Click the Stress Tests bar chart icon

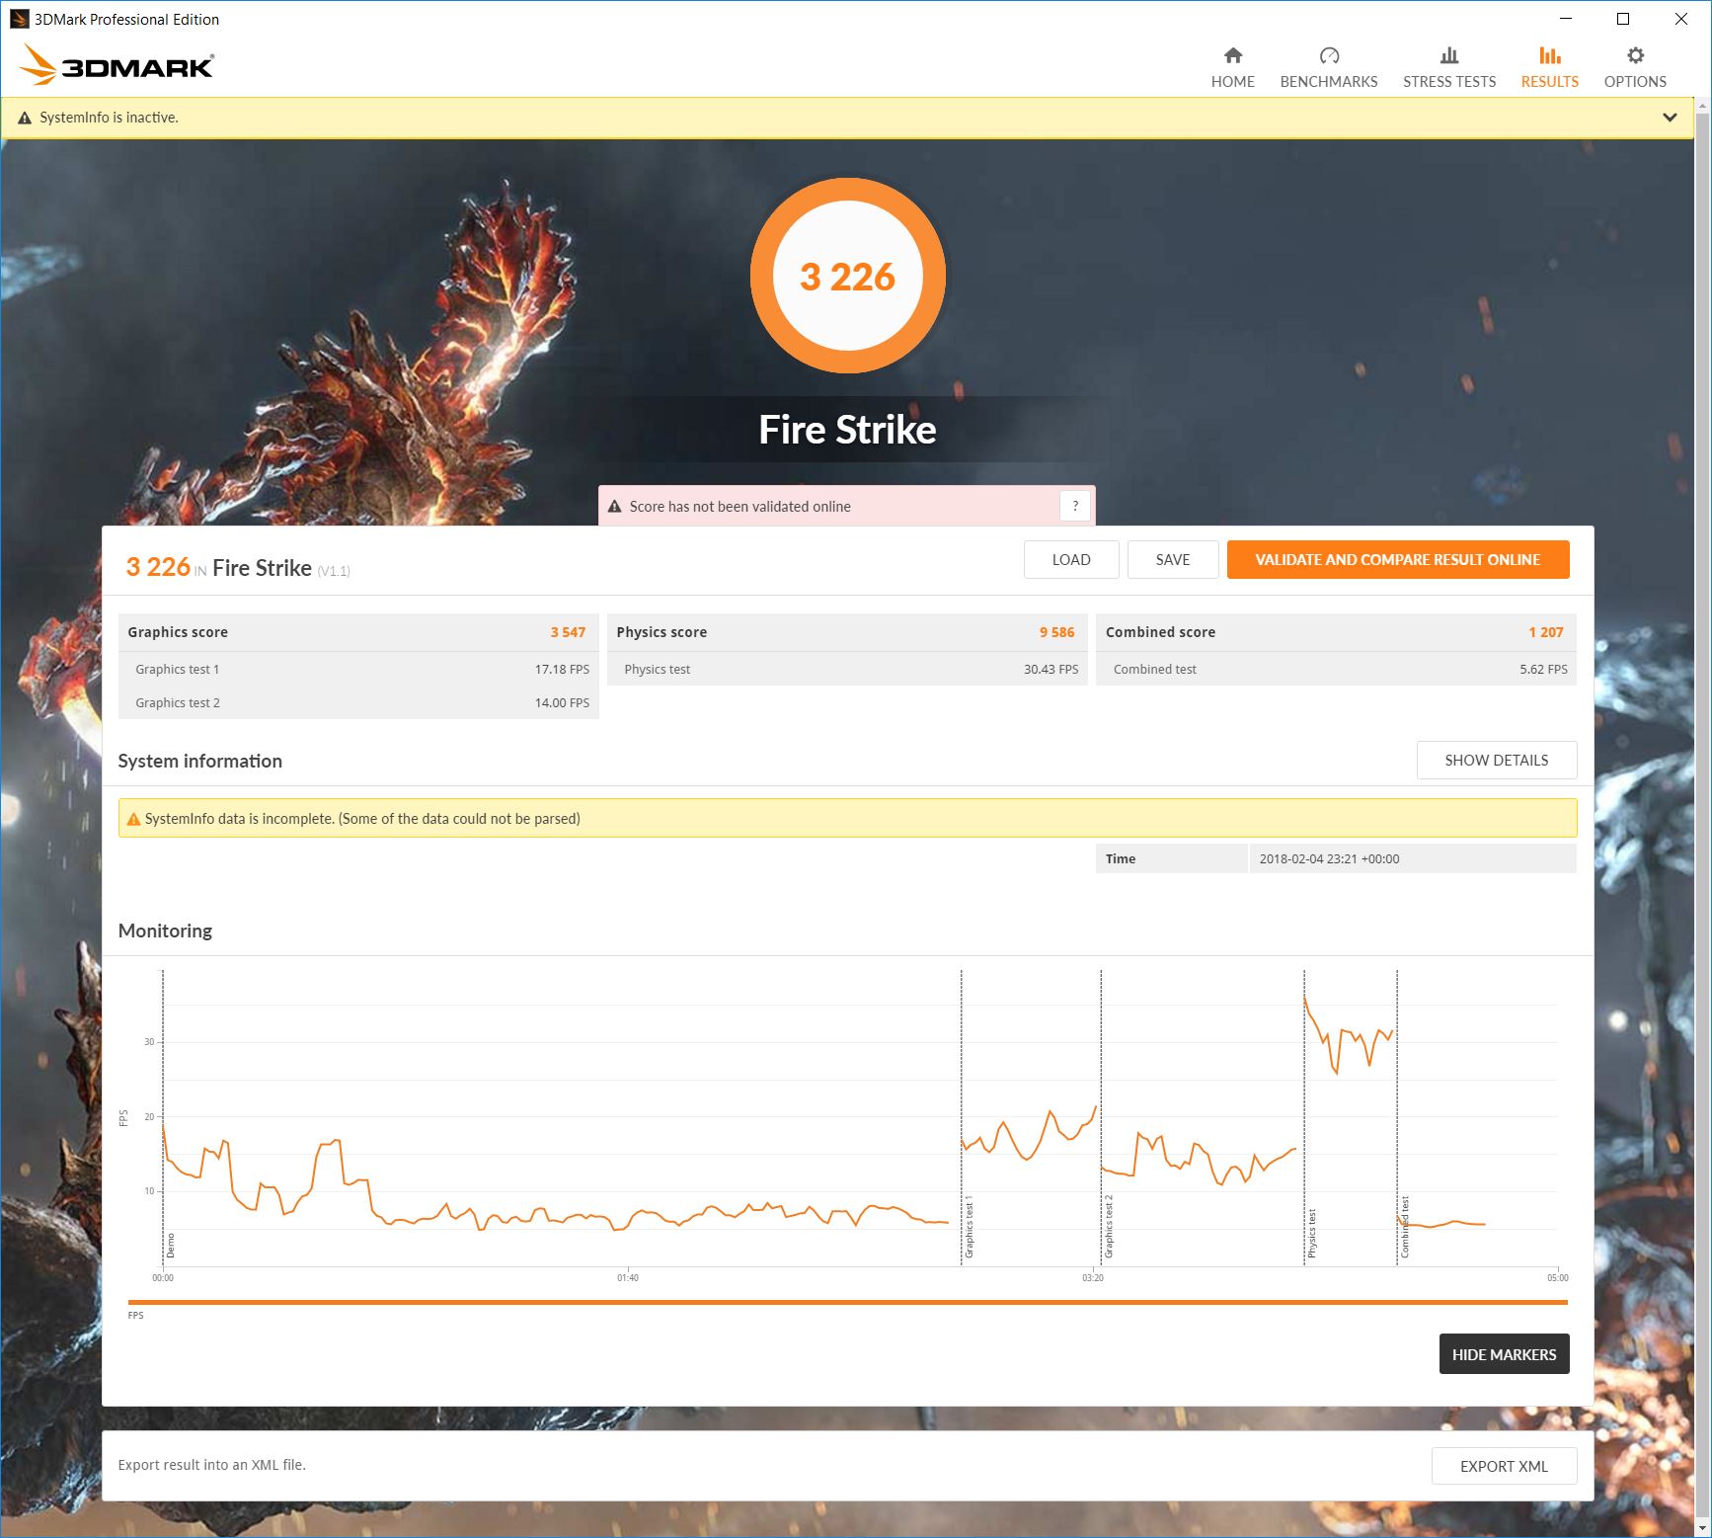[1449, 55]
